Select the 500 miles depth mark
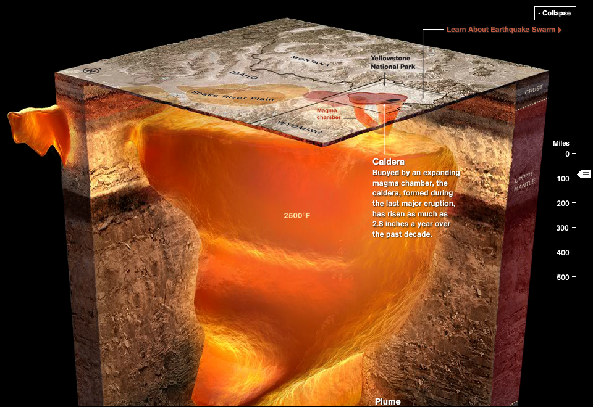Screen dimensions: 593x407 [562, 277]
